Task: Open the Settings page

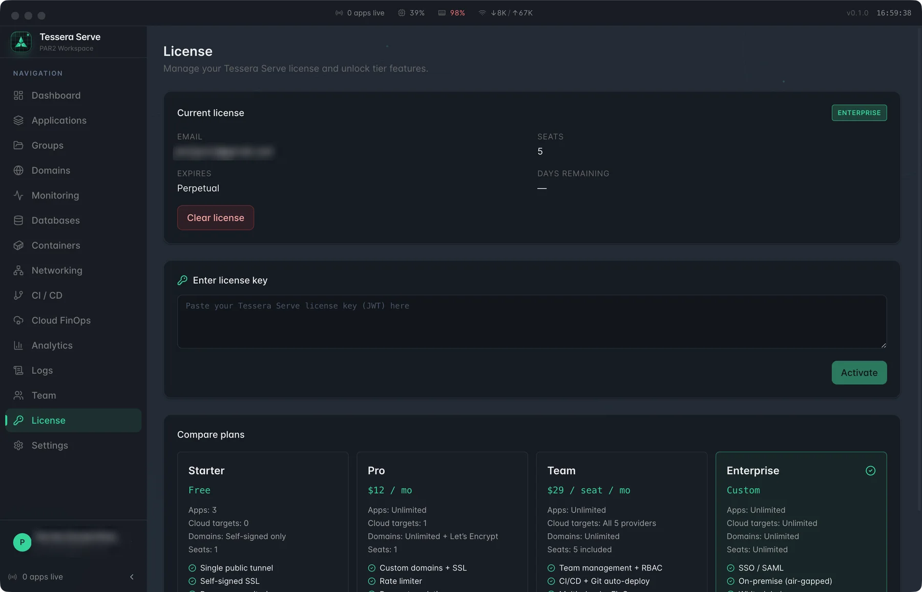Action: (x=73, y=446)
